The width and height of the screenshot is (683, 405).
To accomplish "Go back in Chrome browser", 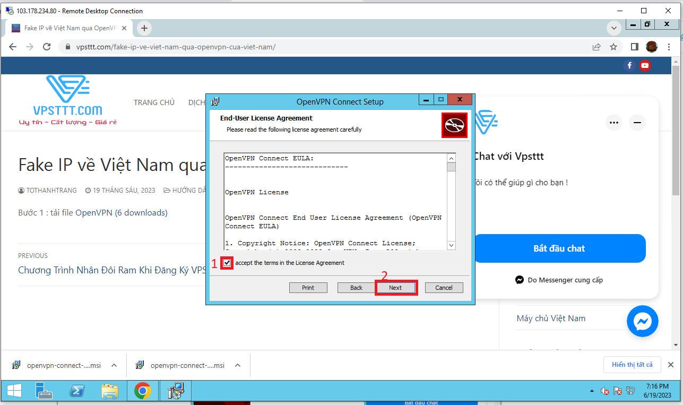I will click(x=13, y=47).
